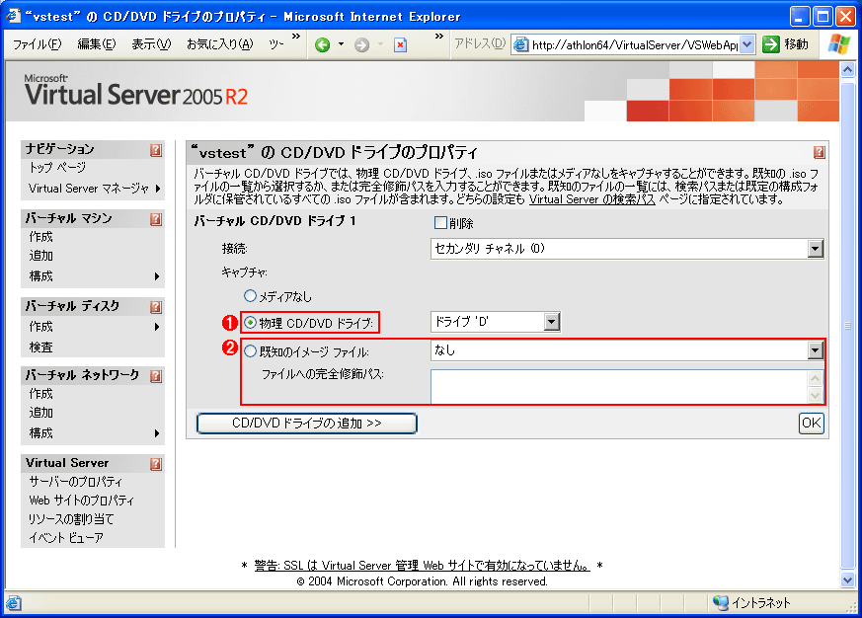Viewport: 862px width, 618px height.
Task: Open the 接続 セカンダリ チャネル dropdown
Action: (x=816, y=249)
